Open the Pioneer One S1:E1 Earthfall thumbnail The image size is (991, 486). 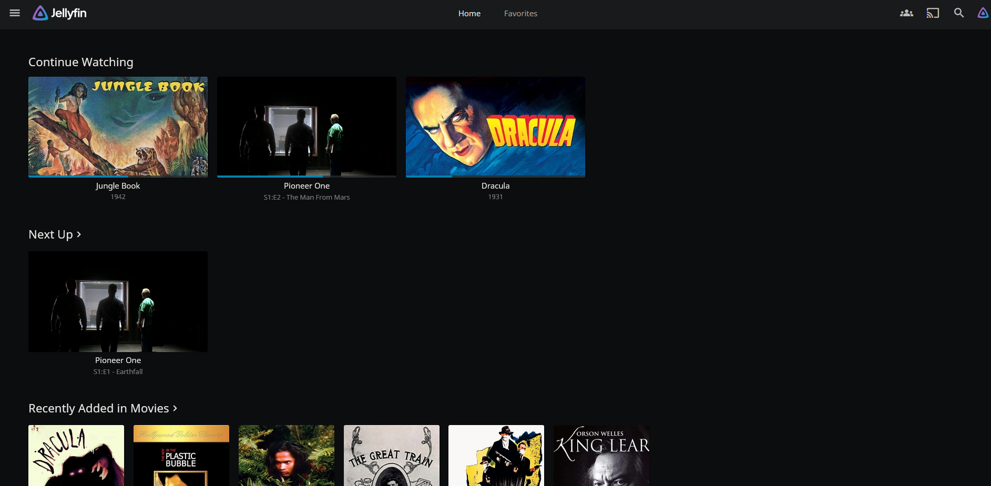118,302
